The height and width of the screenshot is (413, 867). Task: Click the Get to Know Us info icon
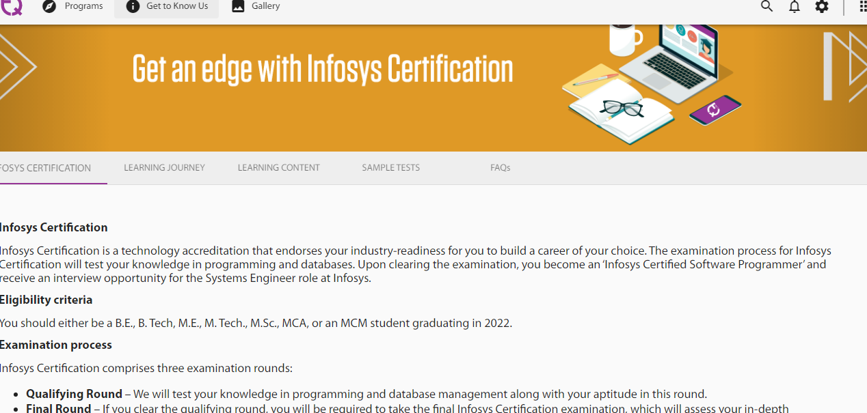click(133, 7)
